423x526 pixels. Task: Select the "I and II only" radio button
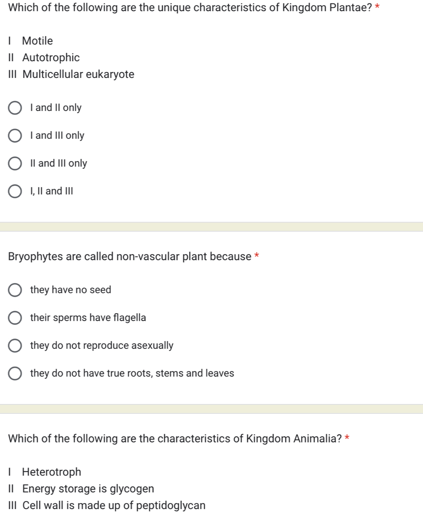pos(15,108)
